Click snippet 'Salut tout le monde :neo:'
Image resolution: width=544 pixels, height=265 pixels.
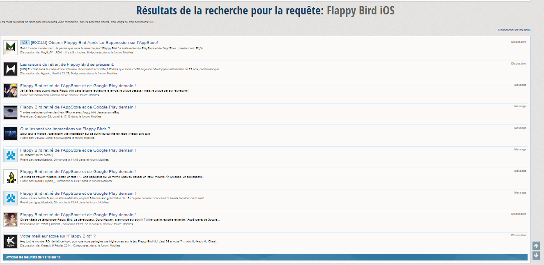113,48
